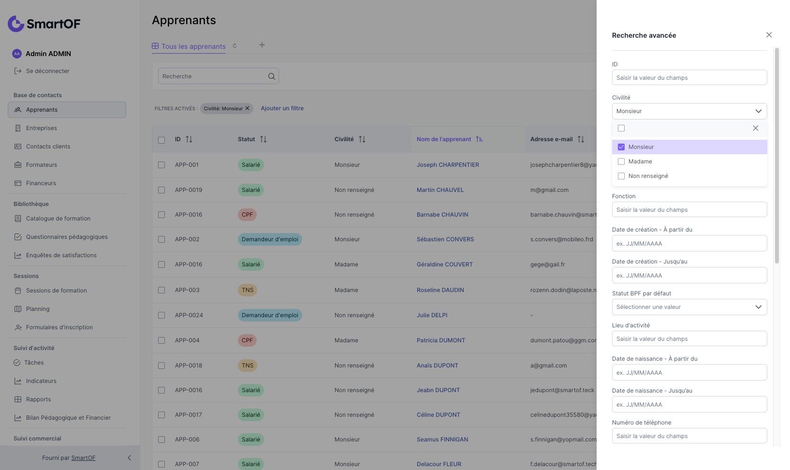Click the advanced search panel scrollbar

click(777, 155)
